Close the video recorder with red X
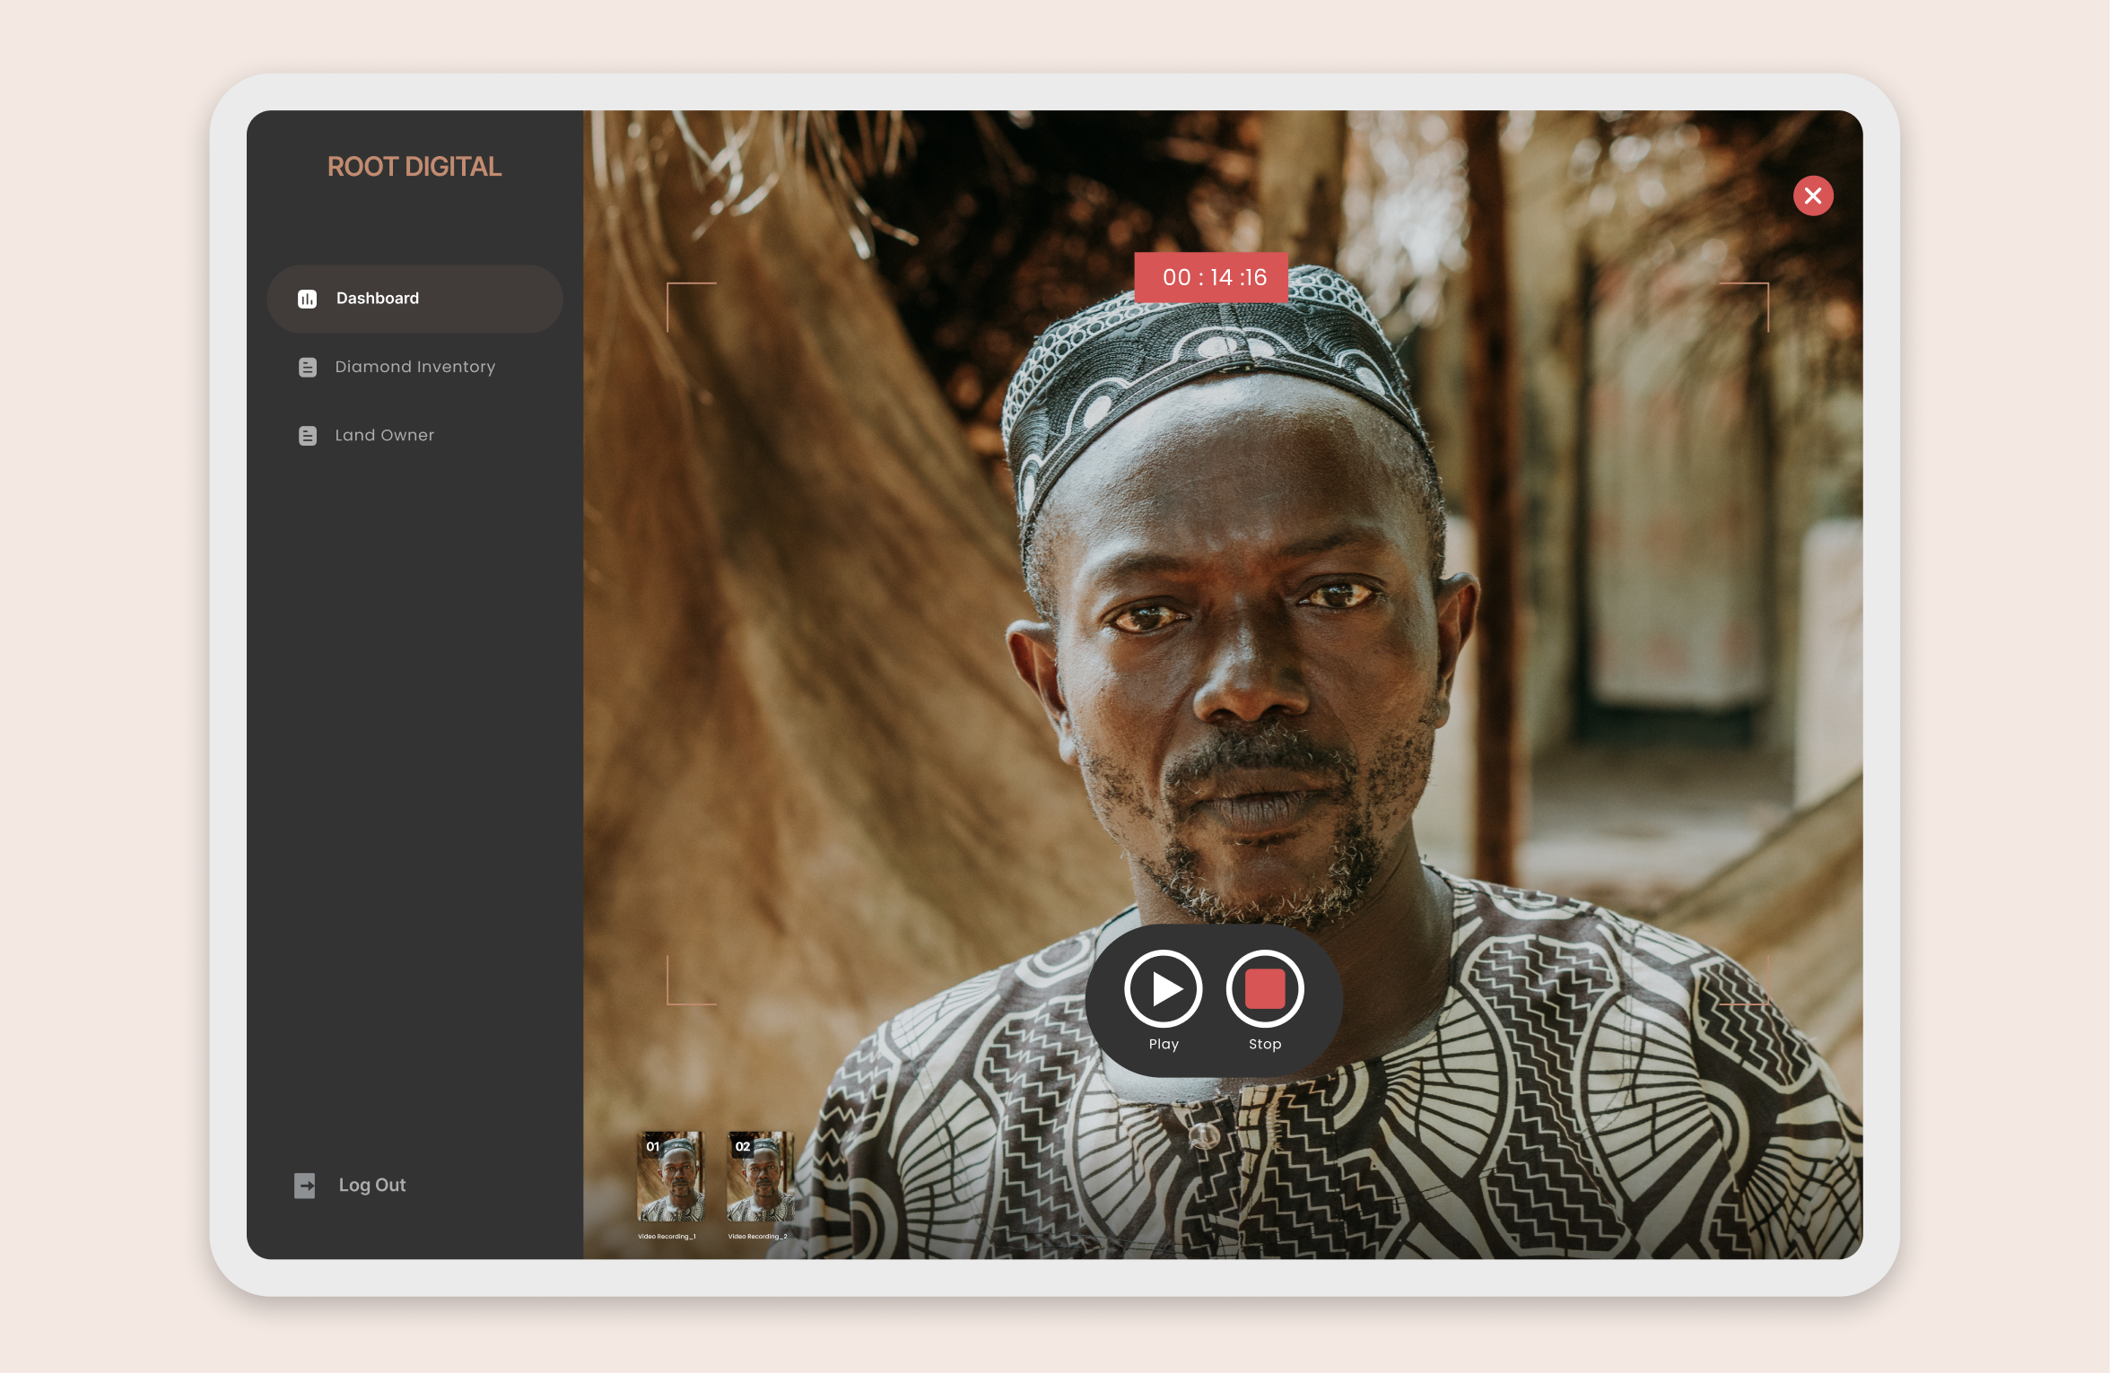This screenshot has height=1373, width=2110. [x=1813, y=196]
